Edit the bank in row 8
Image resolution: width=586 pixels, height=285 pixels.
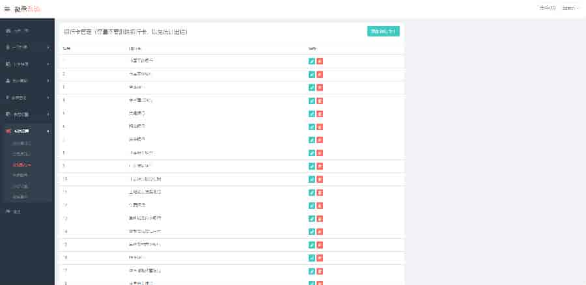(x=312, y=153)
